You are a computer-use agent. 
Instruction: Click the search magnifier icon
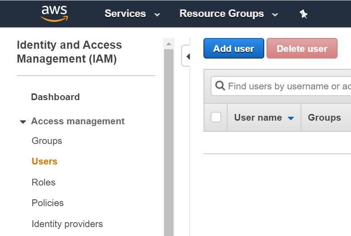click(x=220, y=86)
